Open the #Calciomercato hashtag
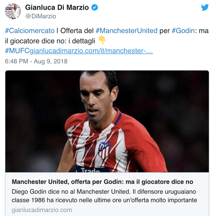Image resolution: width=216 pixels, height=216 pixels. click(30, 31)
